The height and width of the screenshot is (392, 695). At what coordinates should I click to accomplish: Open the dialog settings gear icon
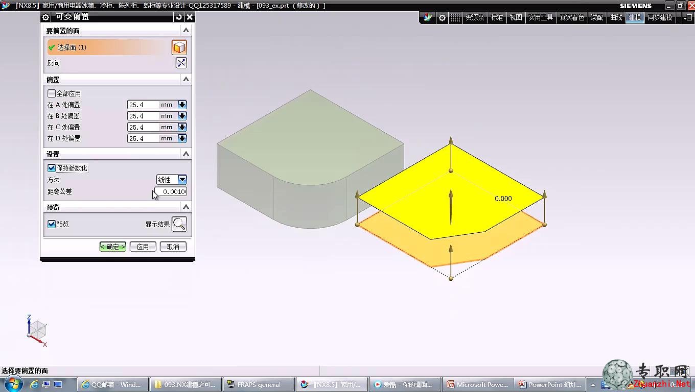46,17
